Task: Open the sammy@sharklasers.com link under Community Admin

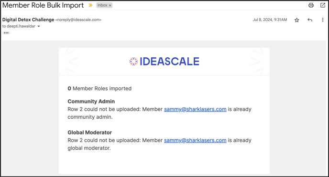Action: point(195,109)
